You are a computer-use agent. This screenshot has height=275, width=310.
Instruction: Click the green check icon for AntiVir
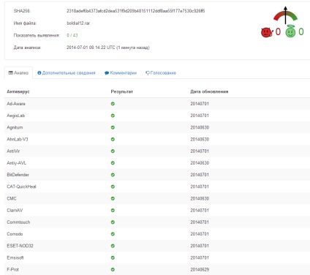(x=113, y=151)
